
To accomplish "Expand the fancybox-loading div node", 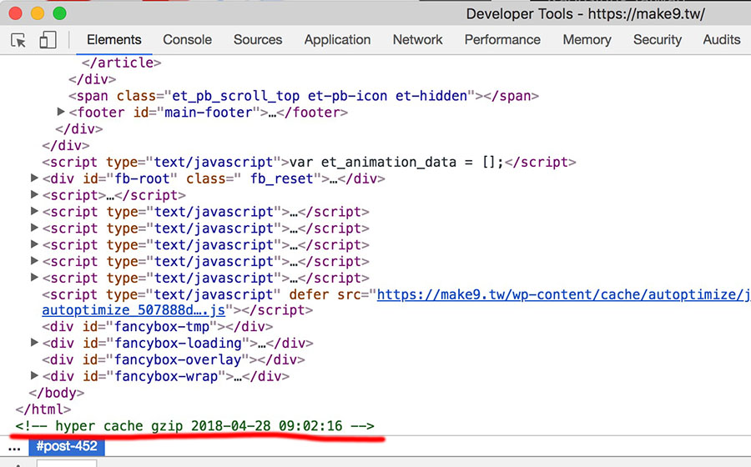I will pos(34,342).
